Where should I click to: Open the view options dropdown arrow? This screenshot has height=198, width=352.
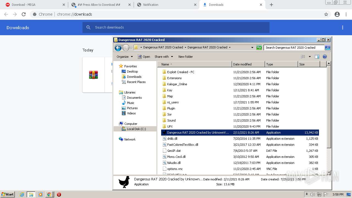pos(310,57)
